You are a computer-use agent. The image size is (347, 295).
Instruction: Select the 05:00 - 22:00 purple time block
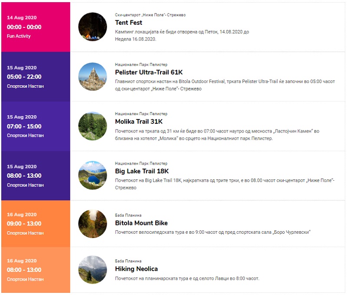click(x=36, y=77)
